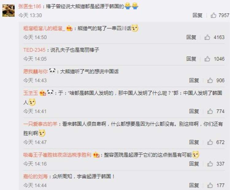Open profile of TED-2345
The width and height of the screenshot is (230, 190).
(x=34, y=50)
